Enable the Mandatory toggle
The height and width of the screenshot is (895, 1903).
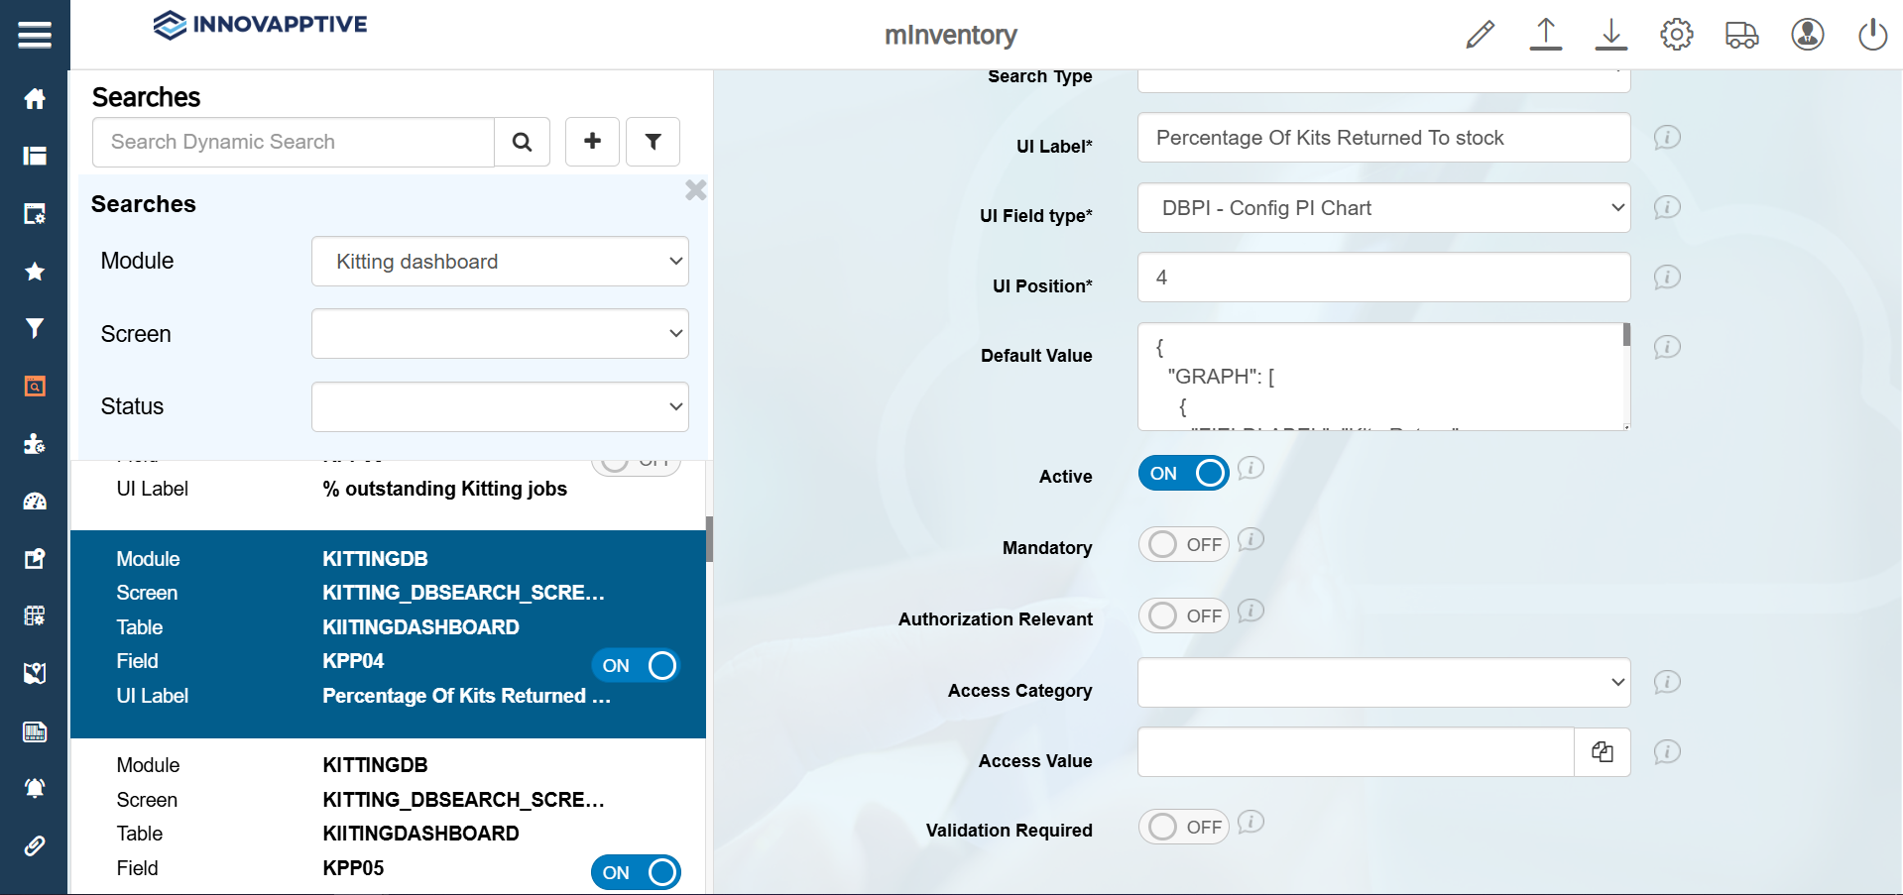1183,545
